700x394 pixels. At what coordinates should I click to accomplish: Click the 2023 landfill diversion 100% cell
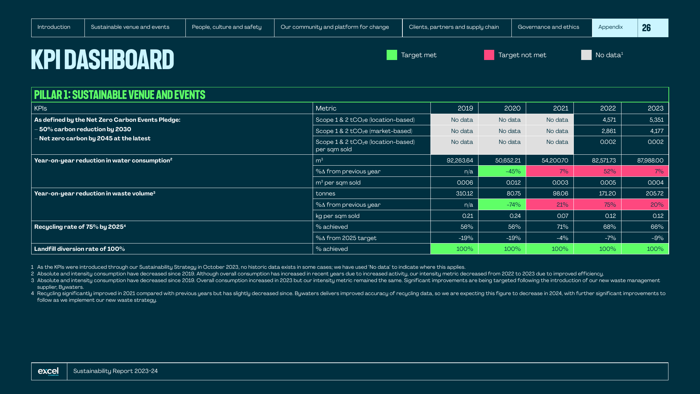(x=645, y=249)
